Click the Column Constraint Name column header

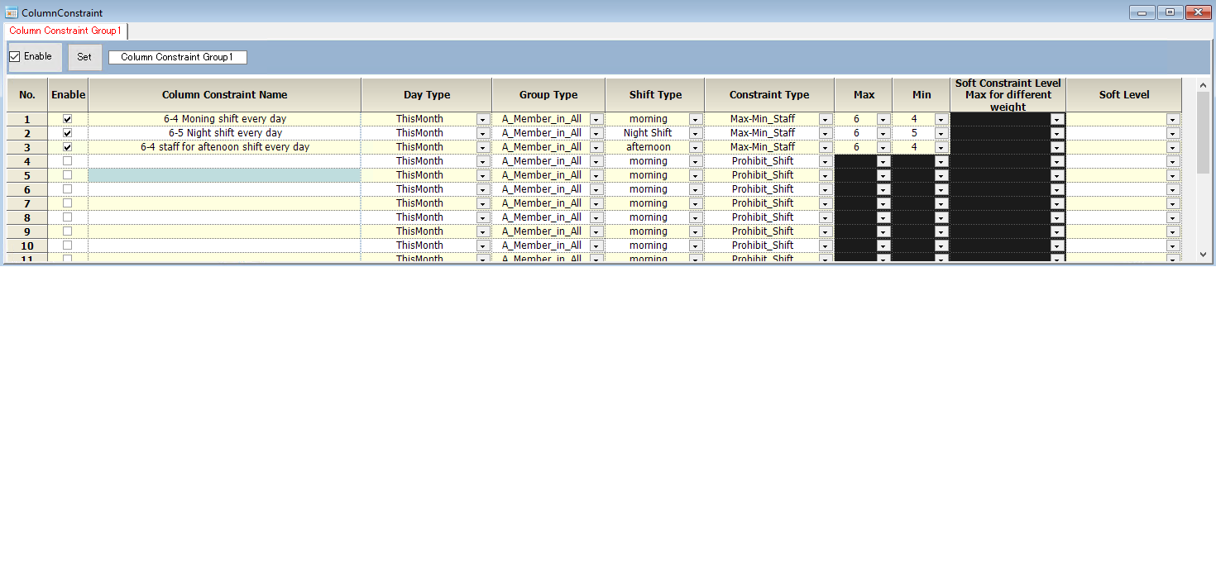coord(225,95)
